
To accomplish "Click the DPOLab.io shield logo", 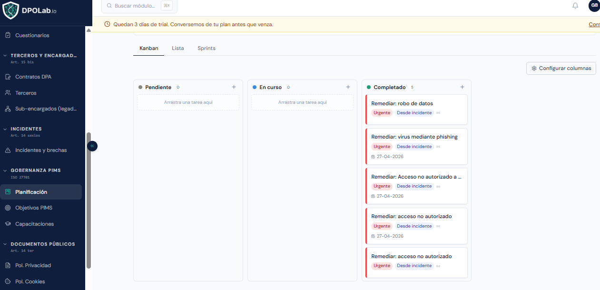I will 10,10.
